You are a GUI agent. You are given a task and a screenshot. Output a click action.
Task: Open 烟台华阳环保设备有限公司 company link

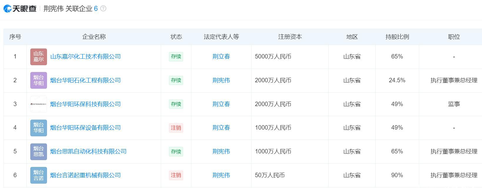[86, 128]
